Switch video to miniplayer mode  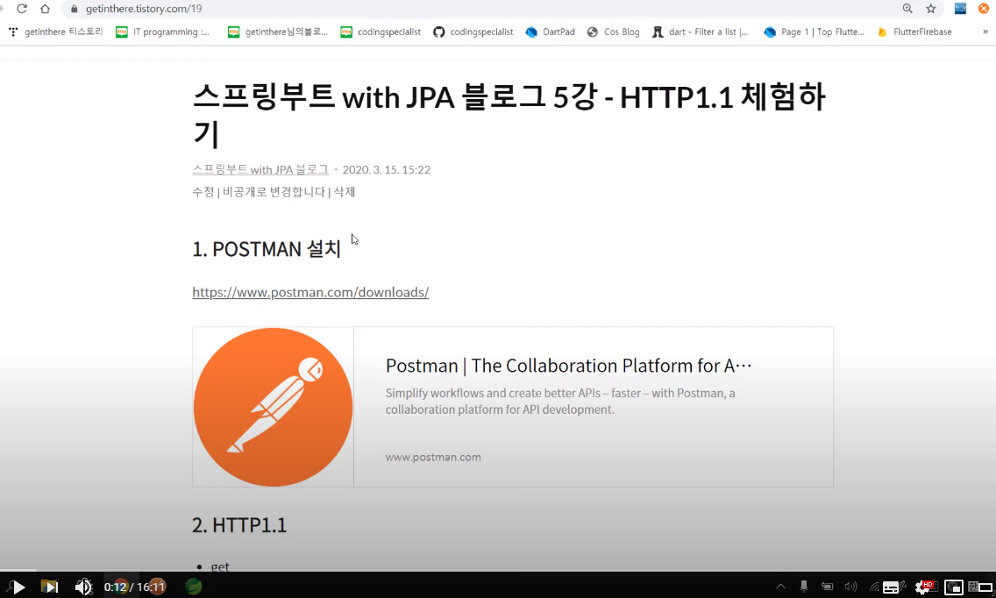[953, 587]
